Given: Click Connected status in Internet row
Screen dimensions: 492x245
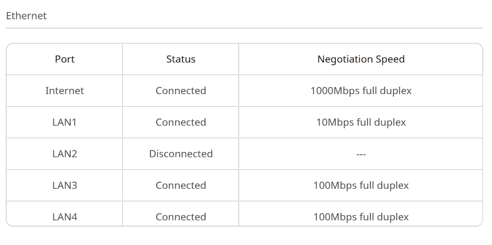Looking at the screenshot, I should coord(181,91).
